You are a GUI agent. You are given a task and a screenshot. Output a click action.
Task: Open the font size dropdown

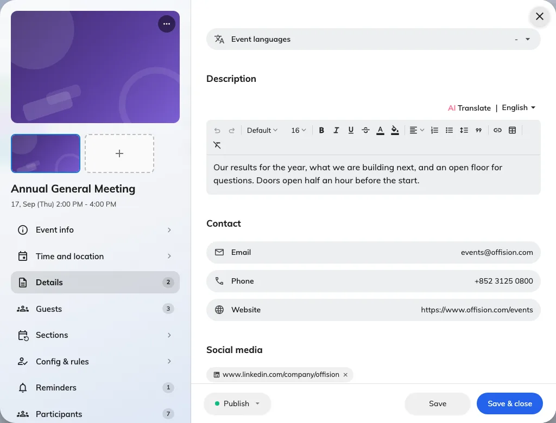(298, 130)
